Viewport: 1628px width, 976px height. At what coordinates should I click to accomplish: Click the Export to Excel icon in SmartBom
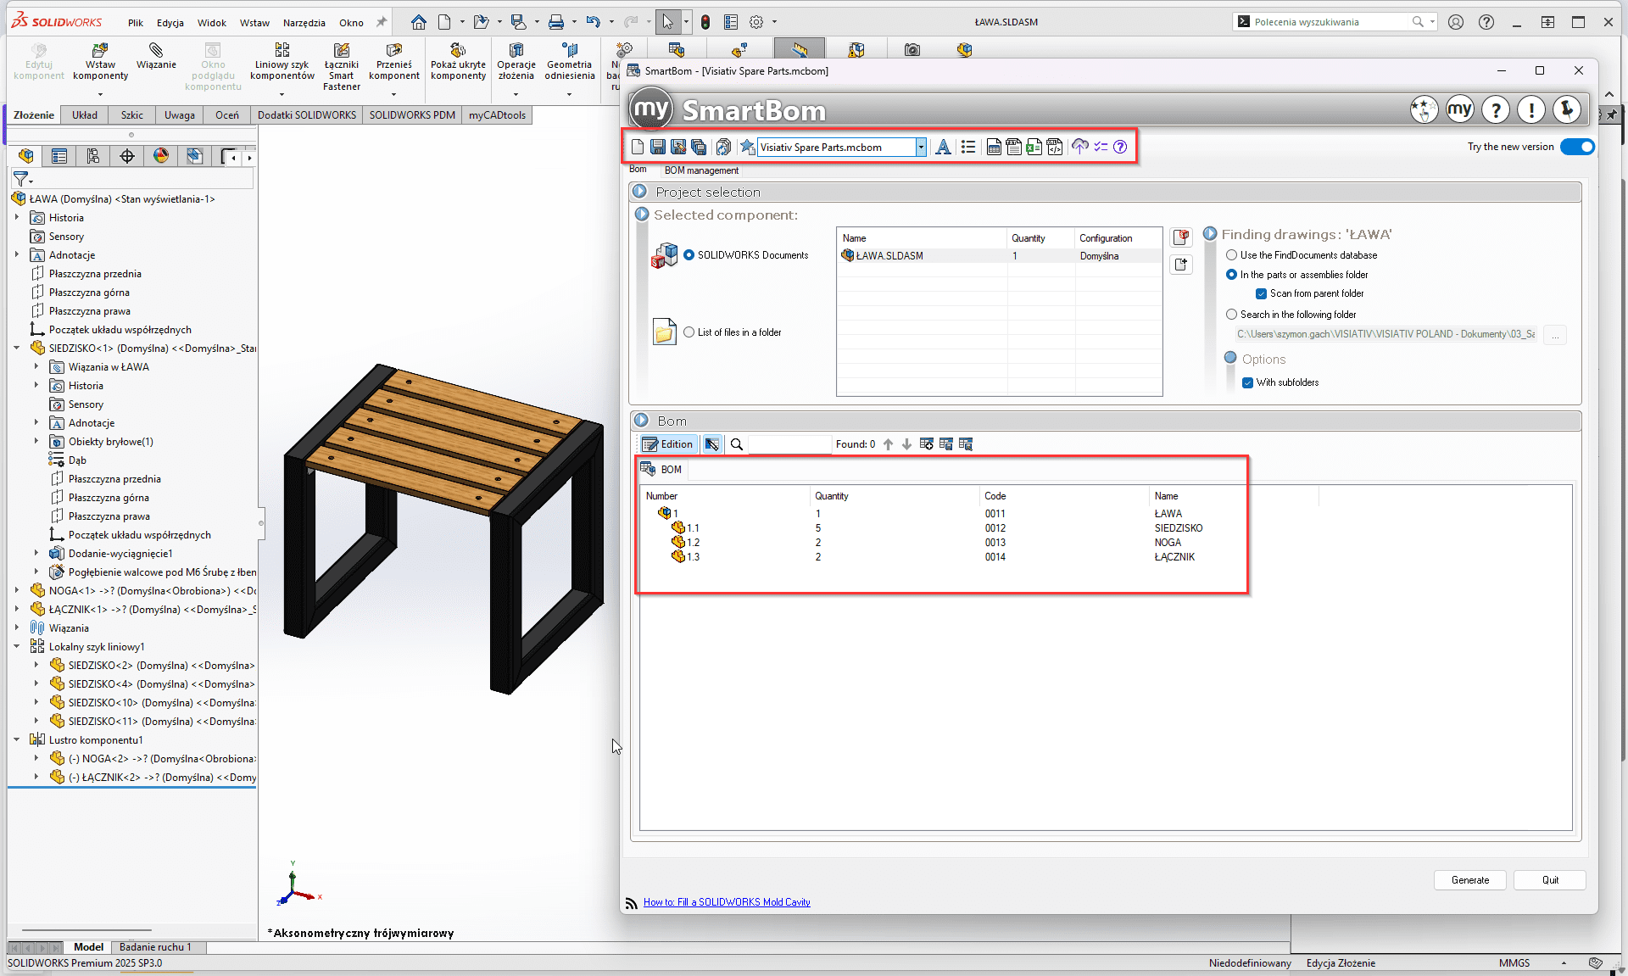1034,147
